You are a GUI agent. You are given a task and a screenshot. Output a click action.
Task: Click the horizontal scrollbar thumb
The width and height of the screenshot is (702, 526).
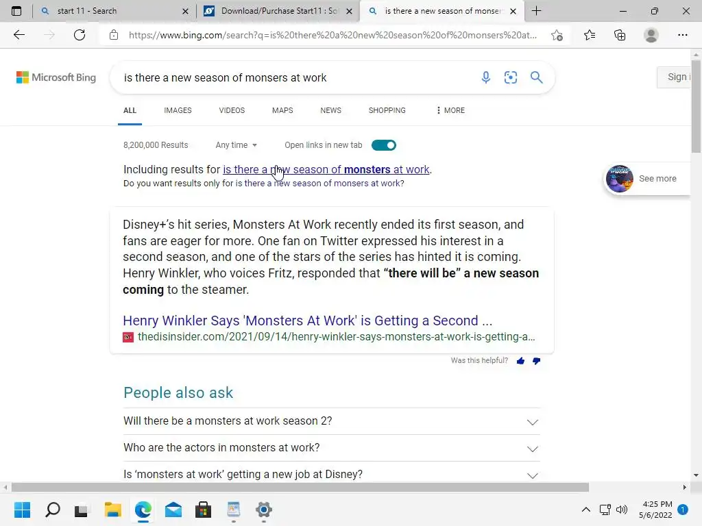300,487
